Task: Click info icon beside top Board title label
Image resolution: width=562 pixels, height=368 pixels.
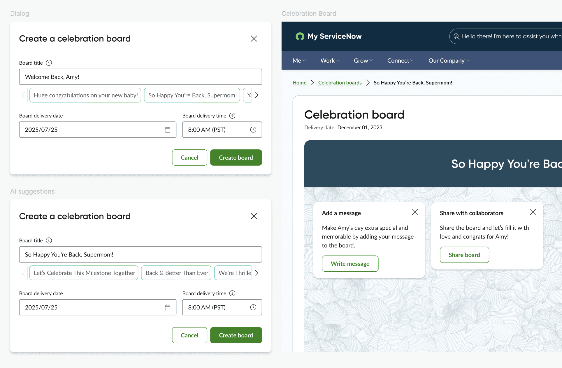Action: [49, 63]
